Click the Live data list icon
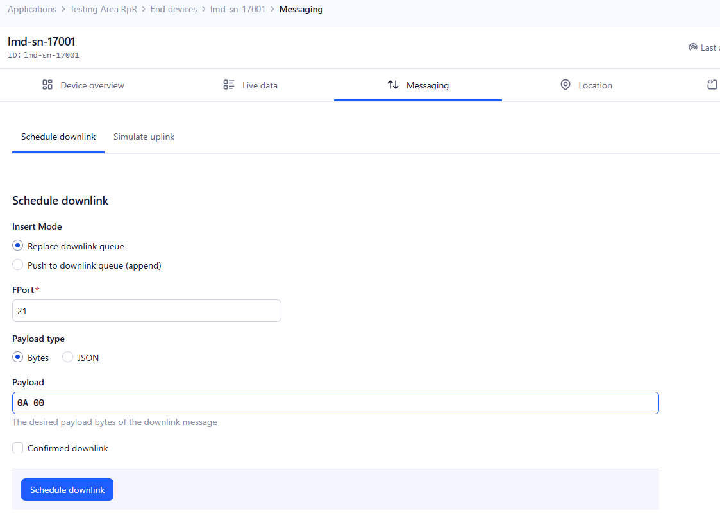Image resolution: width=720 pixels, height=527 pixels. coord(229,85)
